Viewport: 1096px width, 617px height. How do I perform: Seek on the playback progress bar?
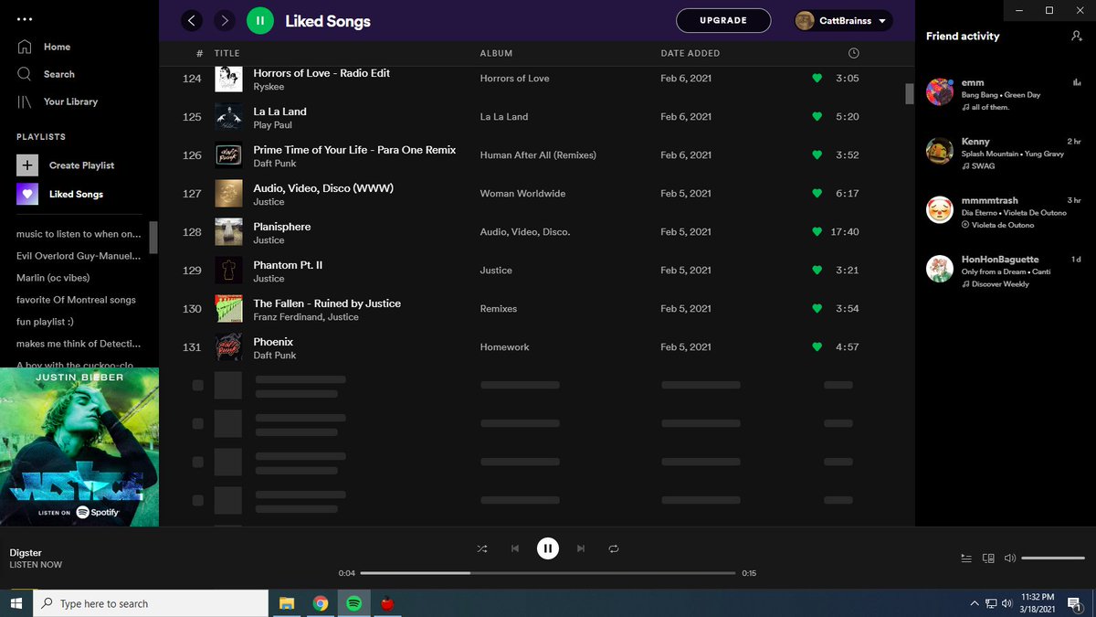pyautogui.click(x=548, y=573)
